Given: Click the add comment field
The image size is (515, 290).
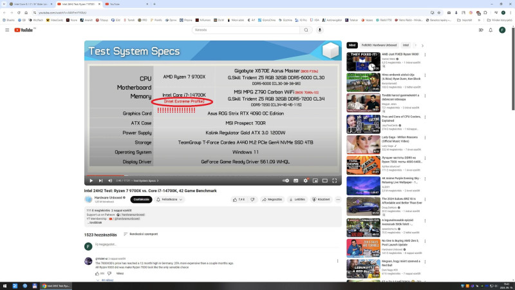Looking at the screenshot, I should 217,245.
